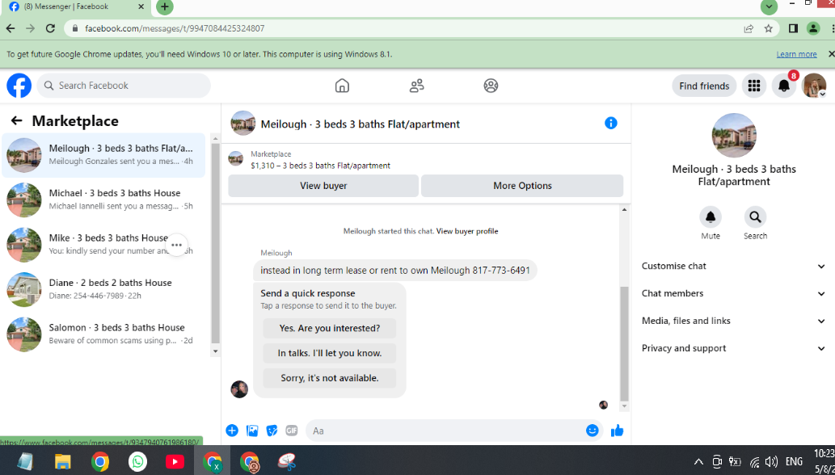Click the scroll down arrow of chat messages
The image size is (835, 475).
tap(625, 406)
